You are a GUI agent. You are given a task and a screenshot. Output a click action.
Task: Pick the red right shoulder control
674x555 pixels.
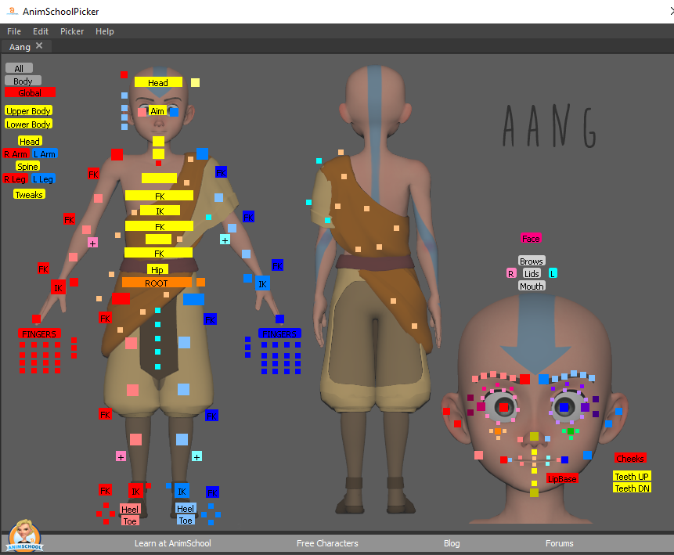[x=117, y=154]
